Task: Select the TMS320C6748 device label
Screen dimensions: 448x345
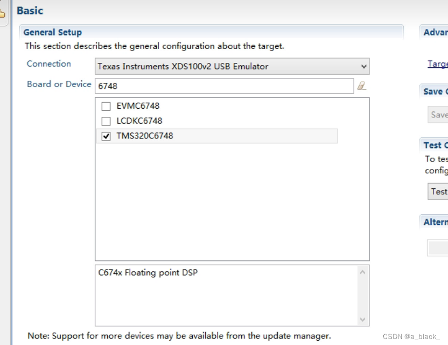Action: 144,136
